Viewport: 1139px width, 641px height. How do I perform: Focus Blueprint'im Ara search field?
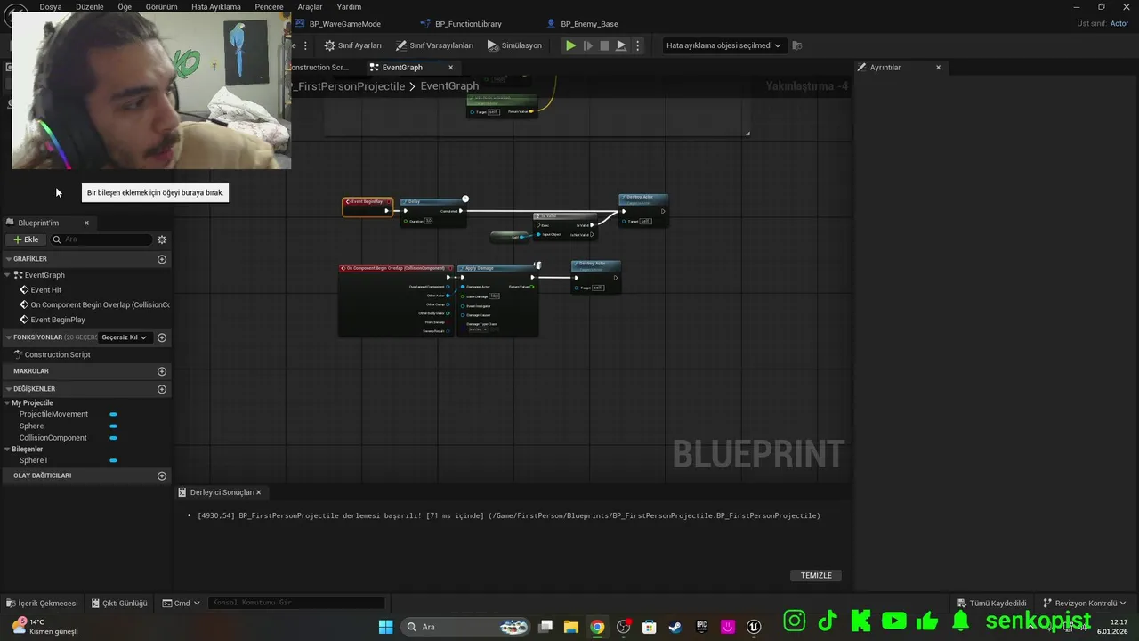point(102,239)
